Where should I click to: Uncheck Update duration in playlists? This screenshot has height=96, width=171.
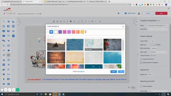tap(141, 63)
